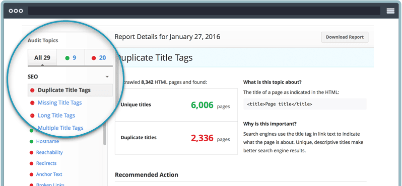402x186 pixels.
Task: Open the Reachability topic
Action: (x=49, y=152)
